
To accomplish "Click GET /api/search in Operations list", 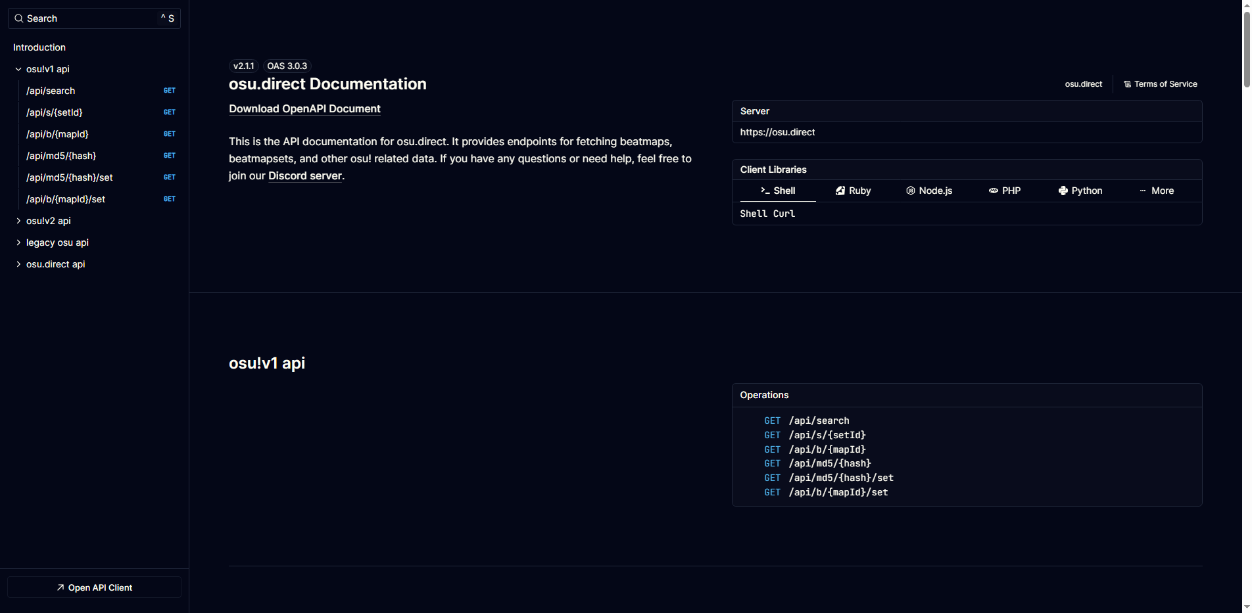I will 806,420.
